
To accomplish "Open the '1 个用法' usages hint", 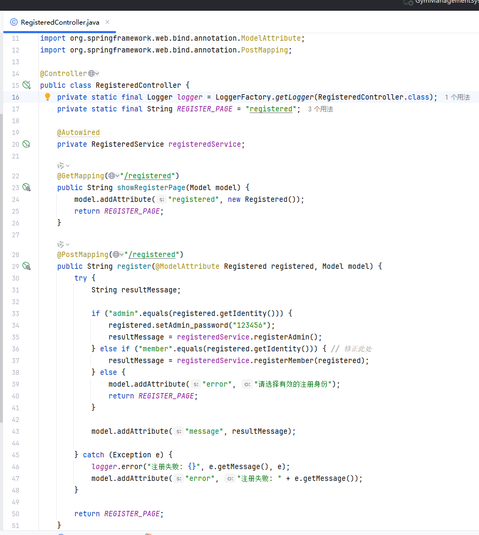I will click(x=457, y=97).
